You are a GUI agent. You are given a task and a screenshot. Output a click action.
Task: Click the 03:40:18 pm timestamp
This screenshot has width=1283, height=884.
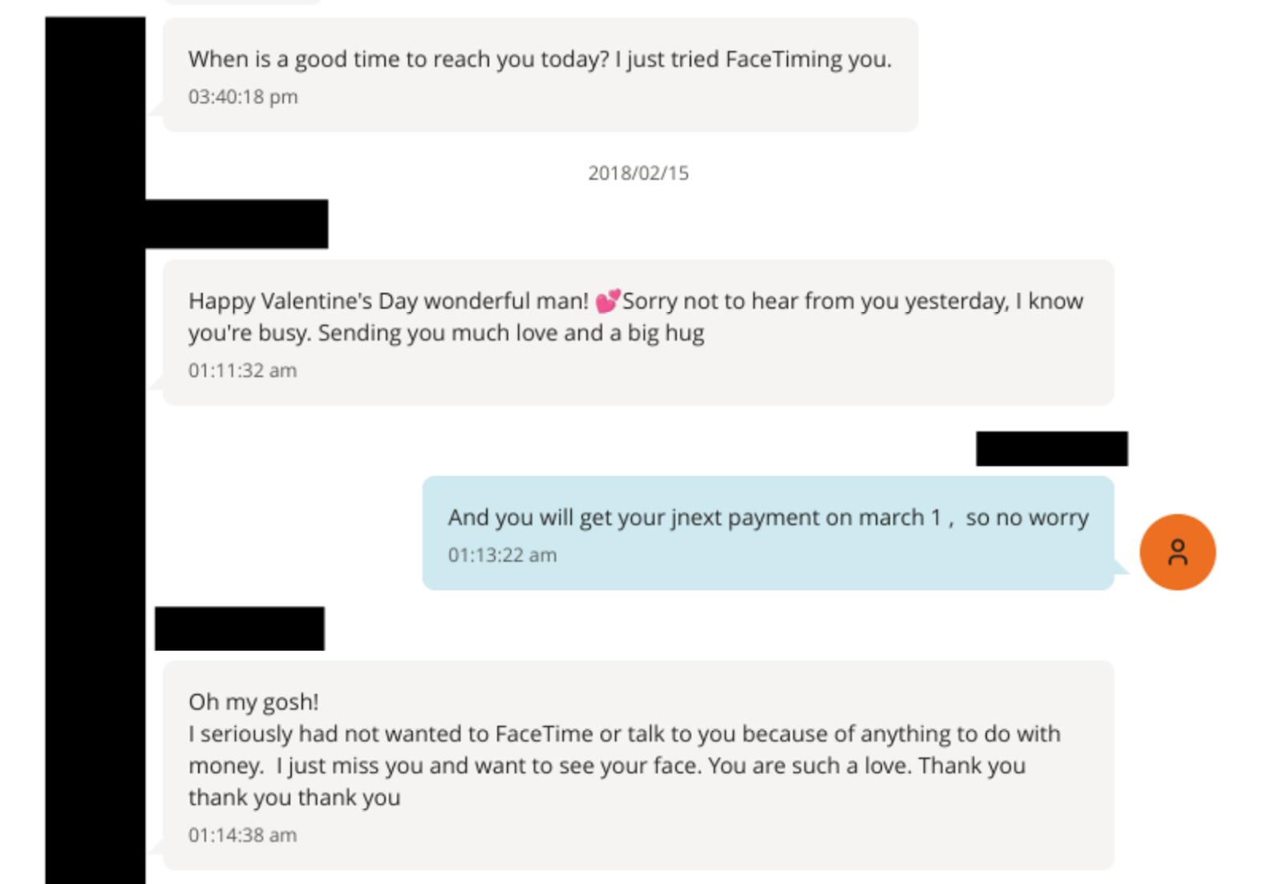tap(243, 97)
